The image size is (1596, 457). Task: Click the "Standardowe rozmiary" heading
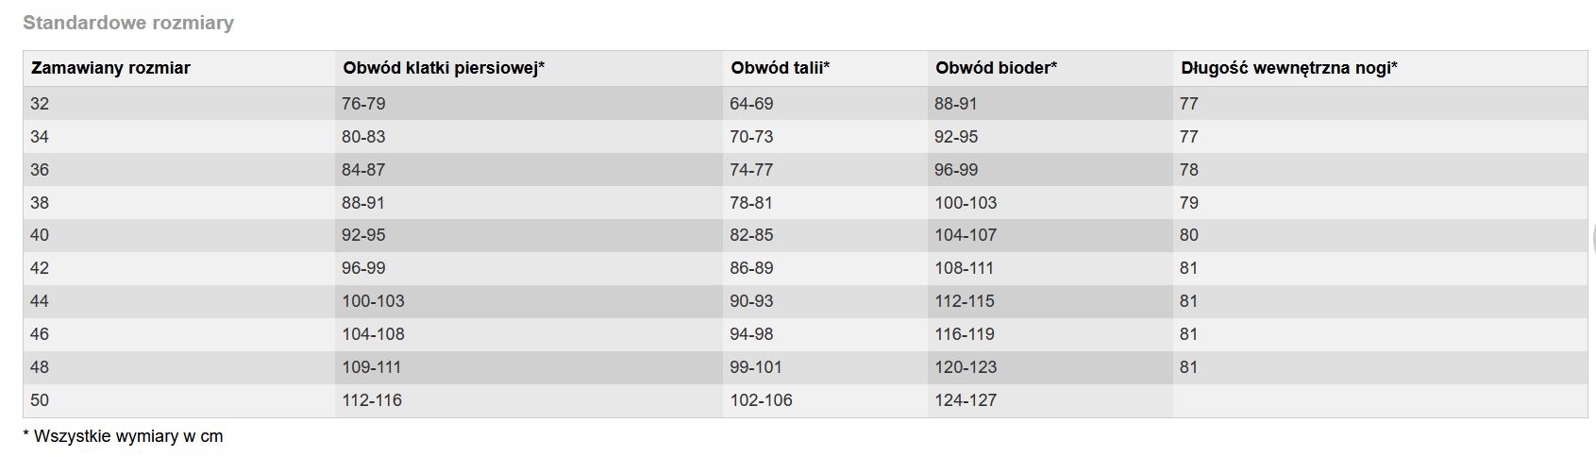128,23
